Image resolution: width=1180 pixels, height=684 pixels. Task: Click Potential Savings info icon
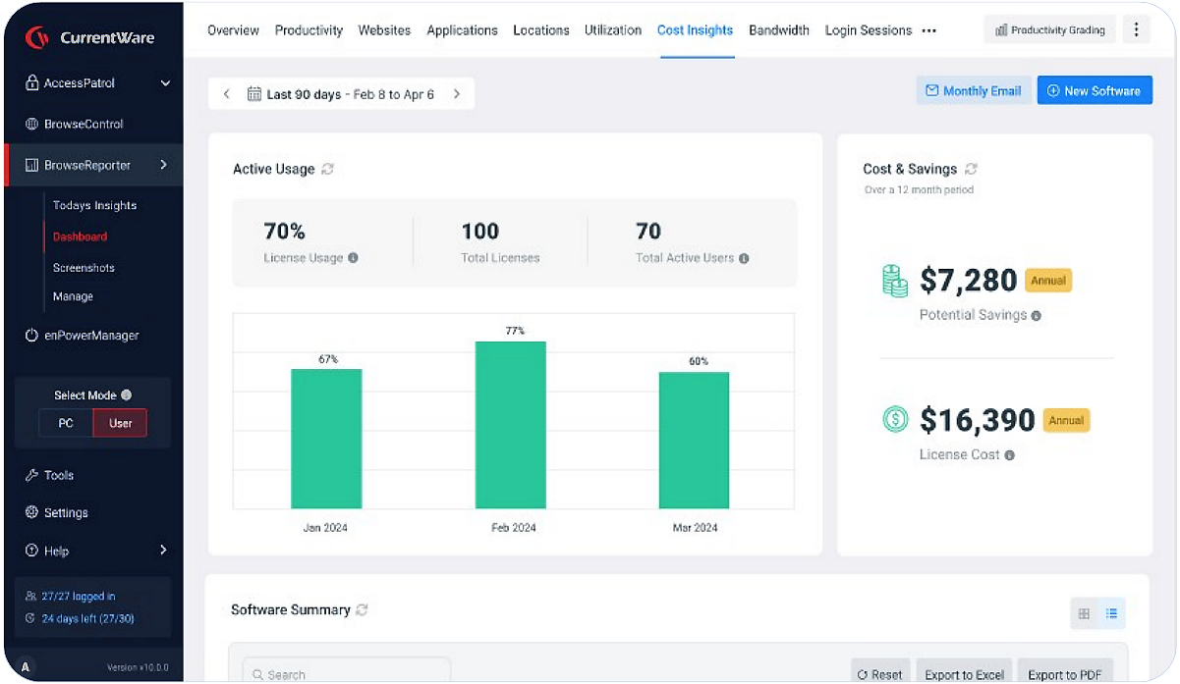1037,316
